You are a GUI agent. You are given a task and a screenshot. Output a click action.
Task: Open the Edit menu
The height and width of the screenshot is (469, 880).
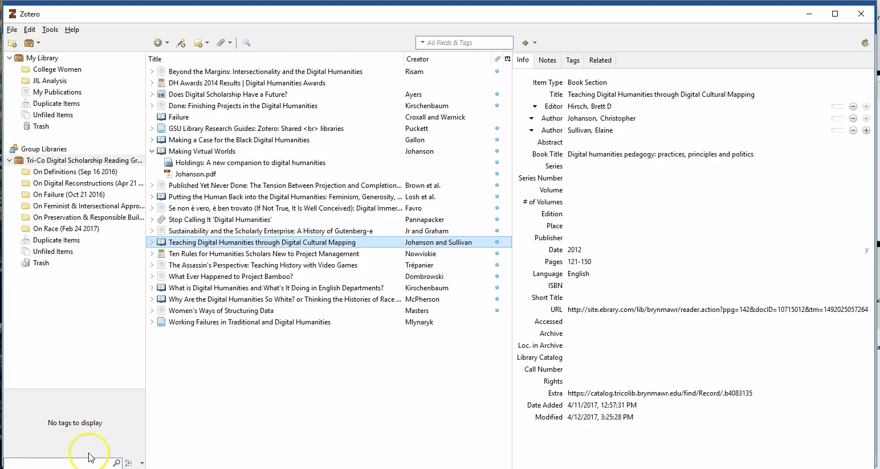[30, 30]
